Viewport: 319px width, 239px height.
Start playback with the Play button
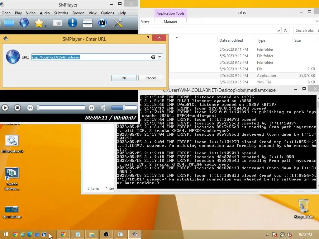tap(5, 107)
